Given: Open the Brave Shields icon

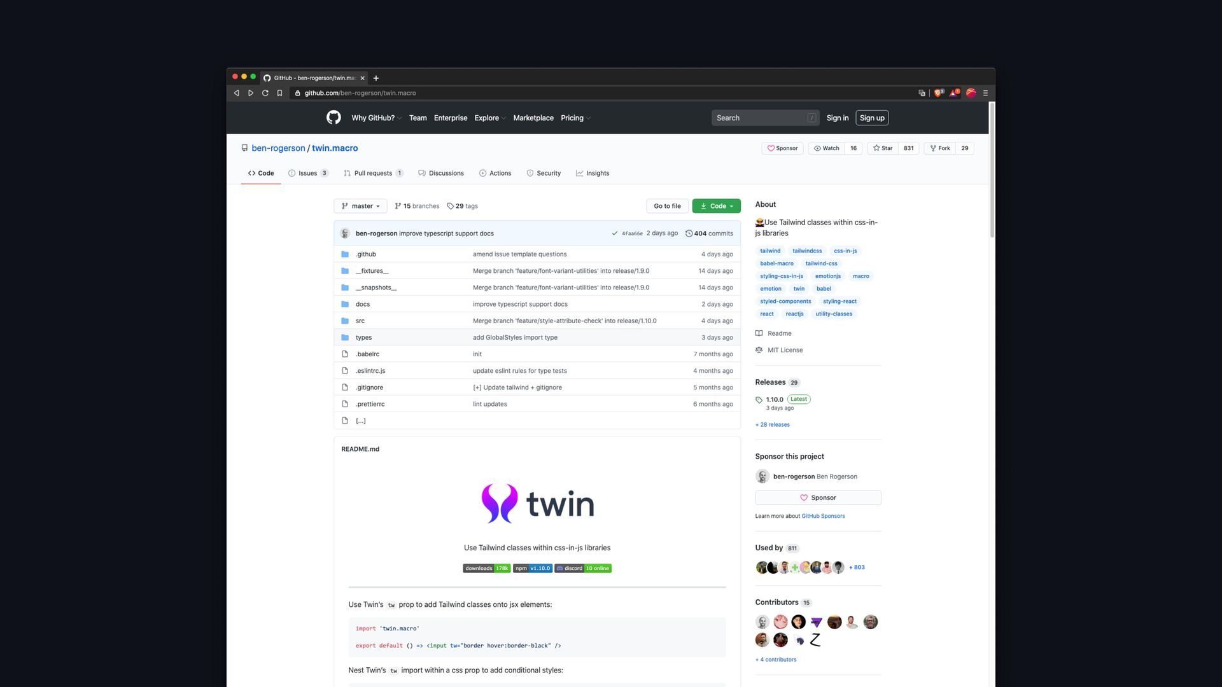Looking at the screenshot, I should [x=938, y=93].
